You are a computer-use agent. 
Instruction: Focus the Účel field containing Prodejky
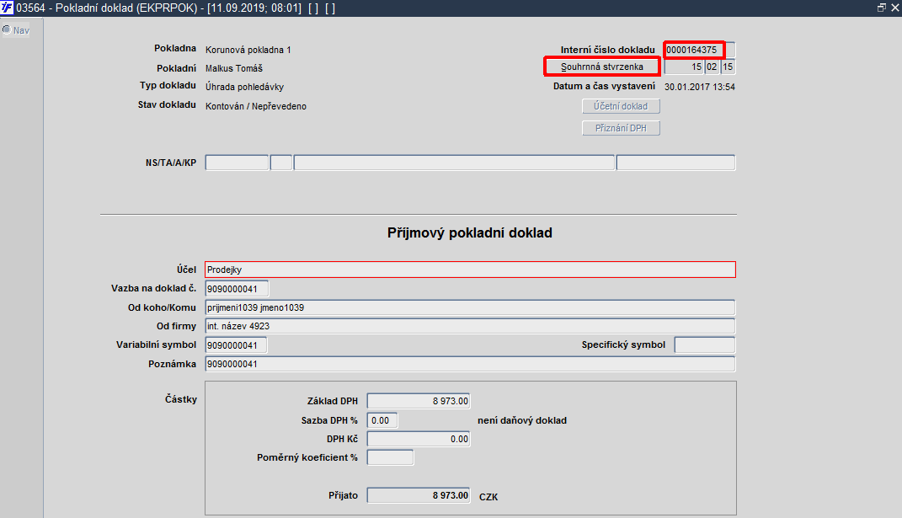(x=470, y=270)
